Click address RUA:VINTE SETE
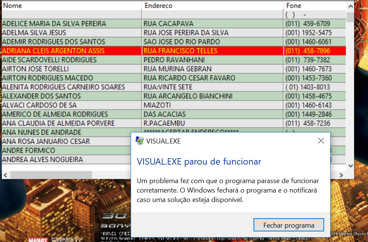The image size is (368, 242). [168, 87]
